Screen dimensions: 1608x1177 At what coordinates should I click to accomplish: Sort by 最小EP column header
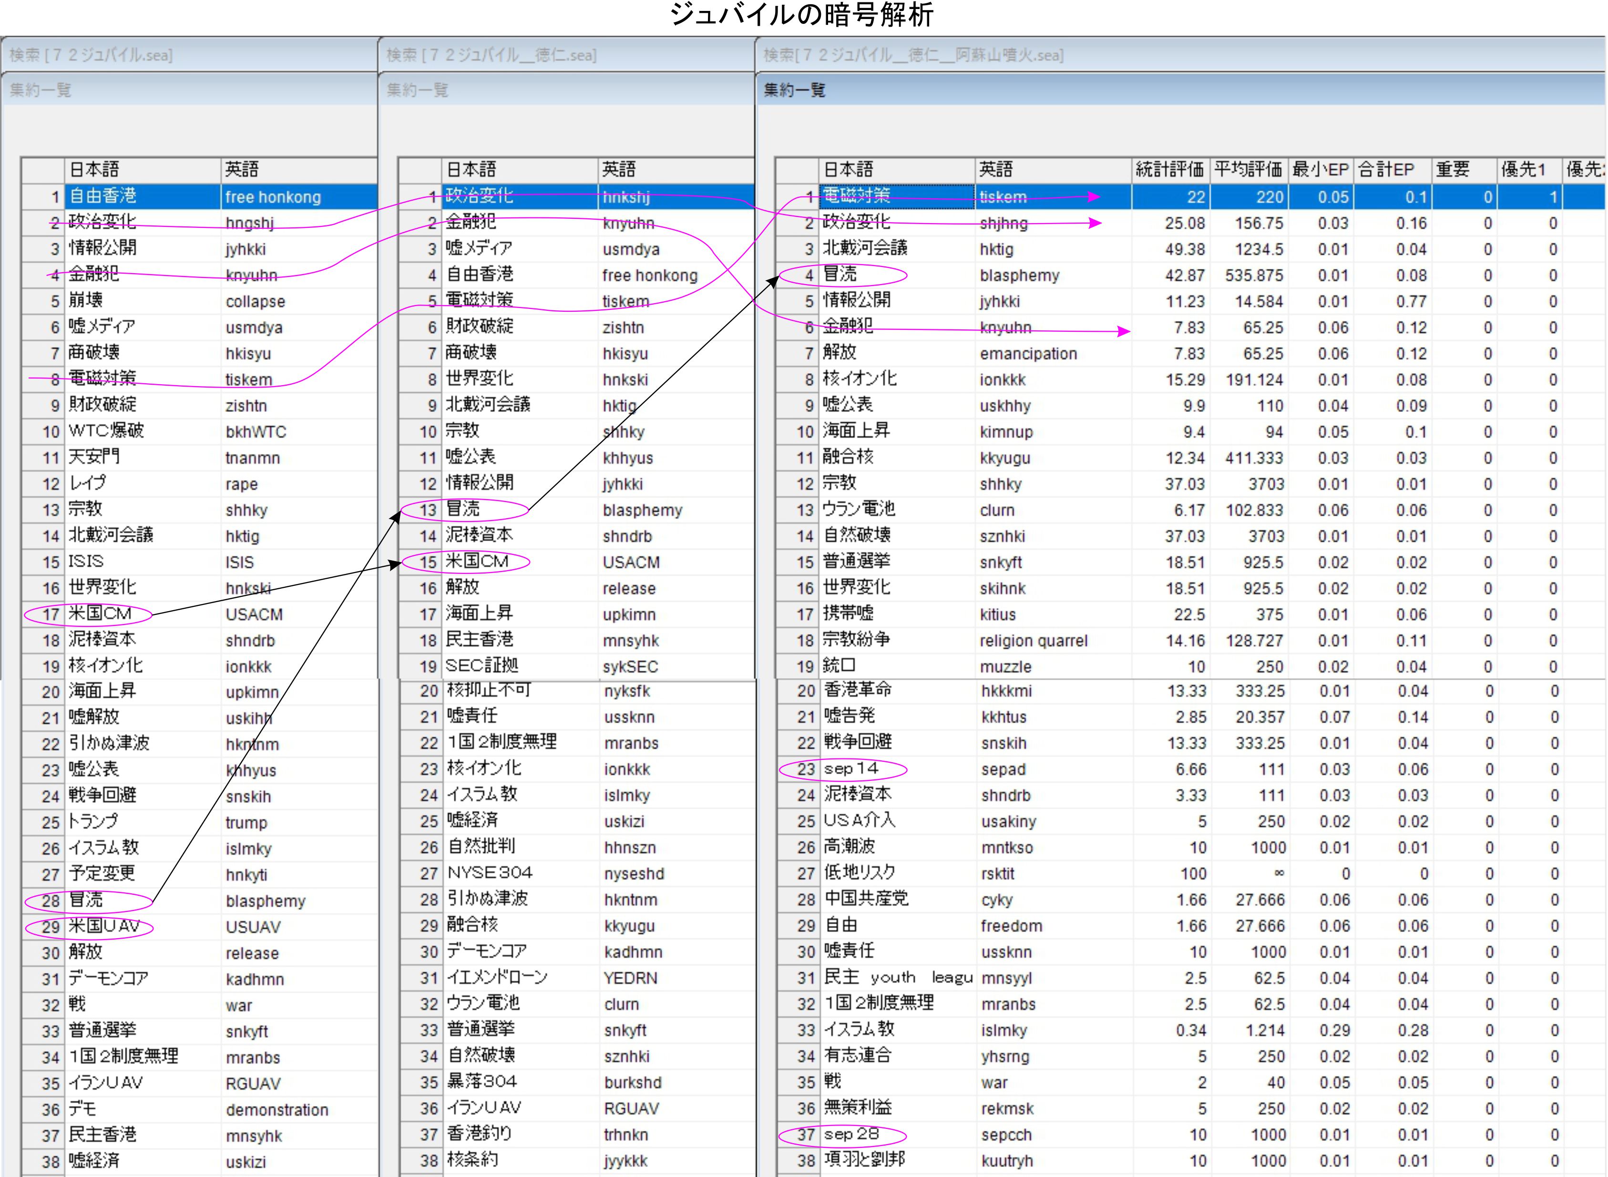coord(1320,170)
